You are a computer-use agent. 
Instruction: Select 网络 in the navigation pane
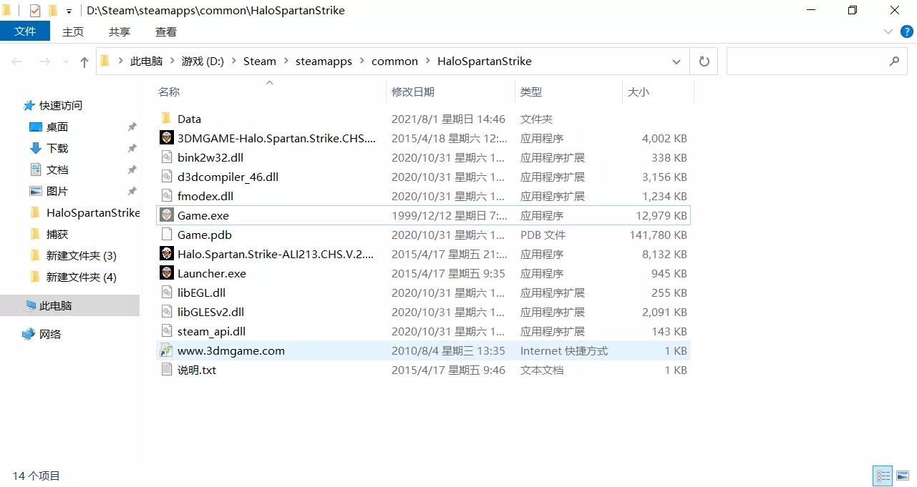pyautogui.click(x=50, y=334)
